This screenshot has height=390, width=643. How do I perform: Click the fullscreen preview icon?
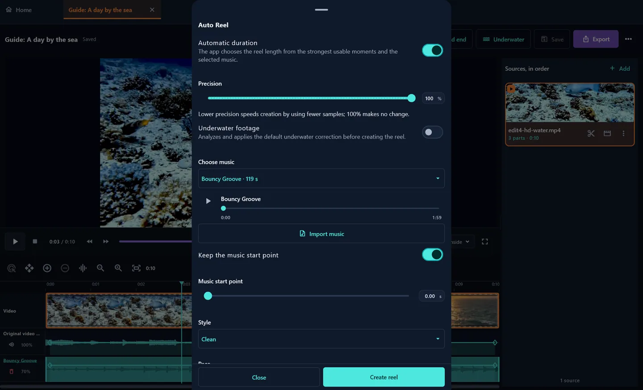pos(485,242)
